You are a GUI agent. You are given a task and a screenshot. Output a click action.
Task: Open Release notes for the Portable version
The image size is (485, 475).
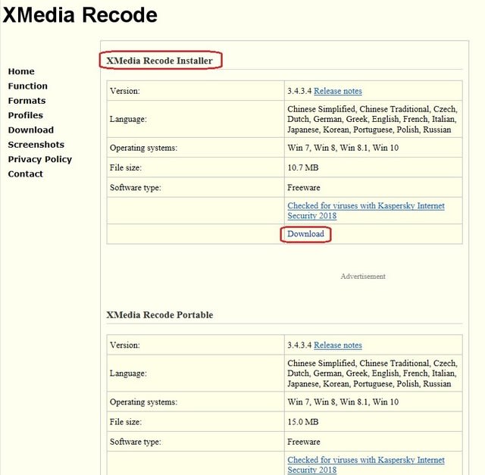338,345
